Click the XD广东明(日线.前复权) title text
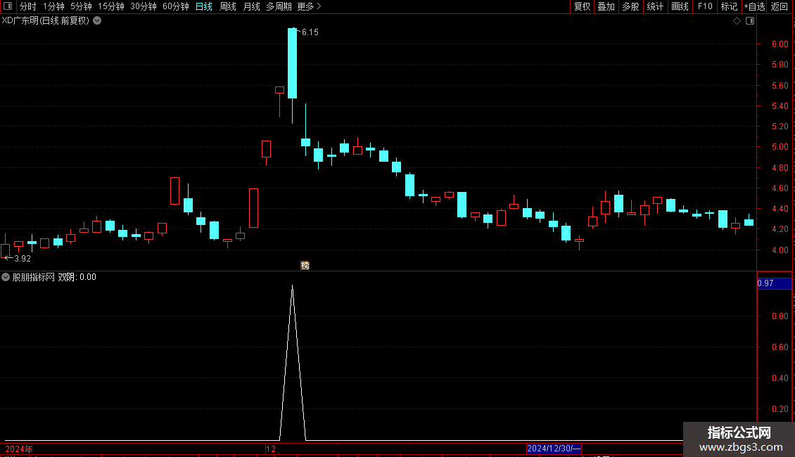795x457 pixels. tap(46, 21)
